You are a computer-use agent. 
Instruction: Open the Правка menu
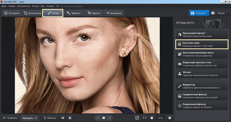coord(12,6)
